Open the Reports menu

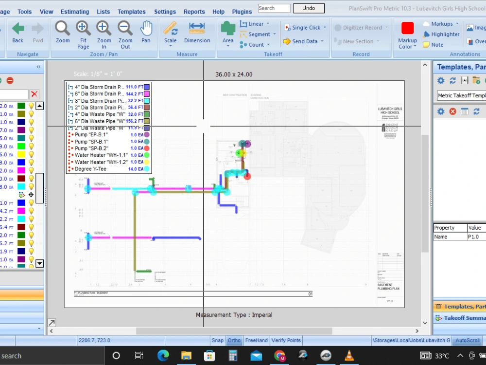point(194,12)
